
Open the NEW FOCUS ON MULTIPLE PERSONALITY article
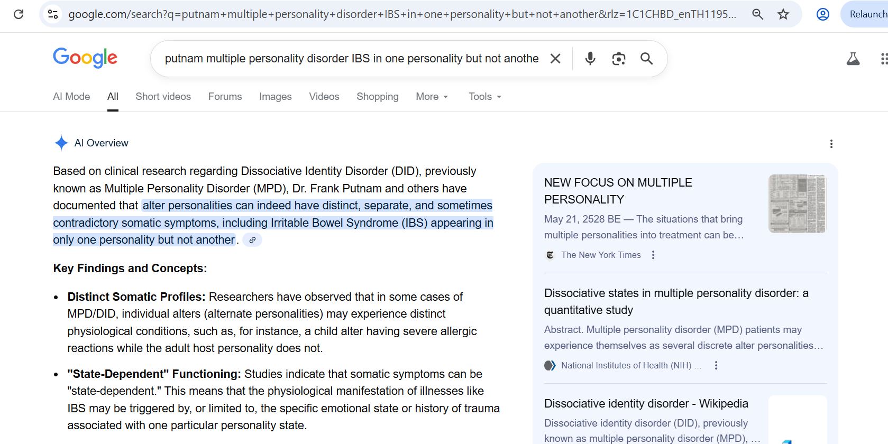click(x=618, y=191)
